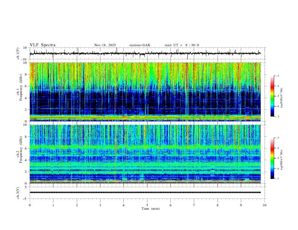Click the 'Time (min)' axis title
298x230 pixels.
coord(151,209)
